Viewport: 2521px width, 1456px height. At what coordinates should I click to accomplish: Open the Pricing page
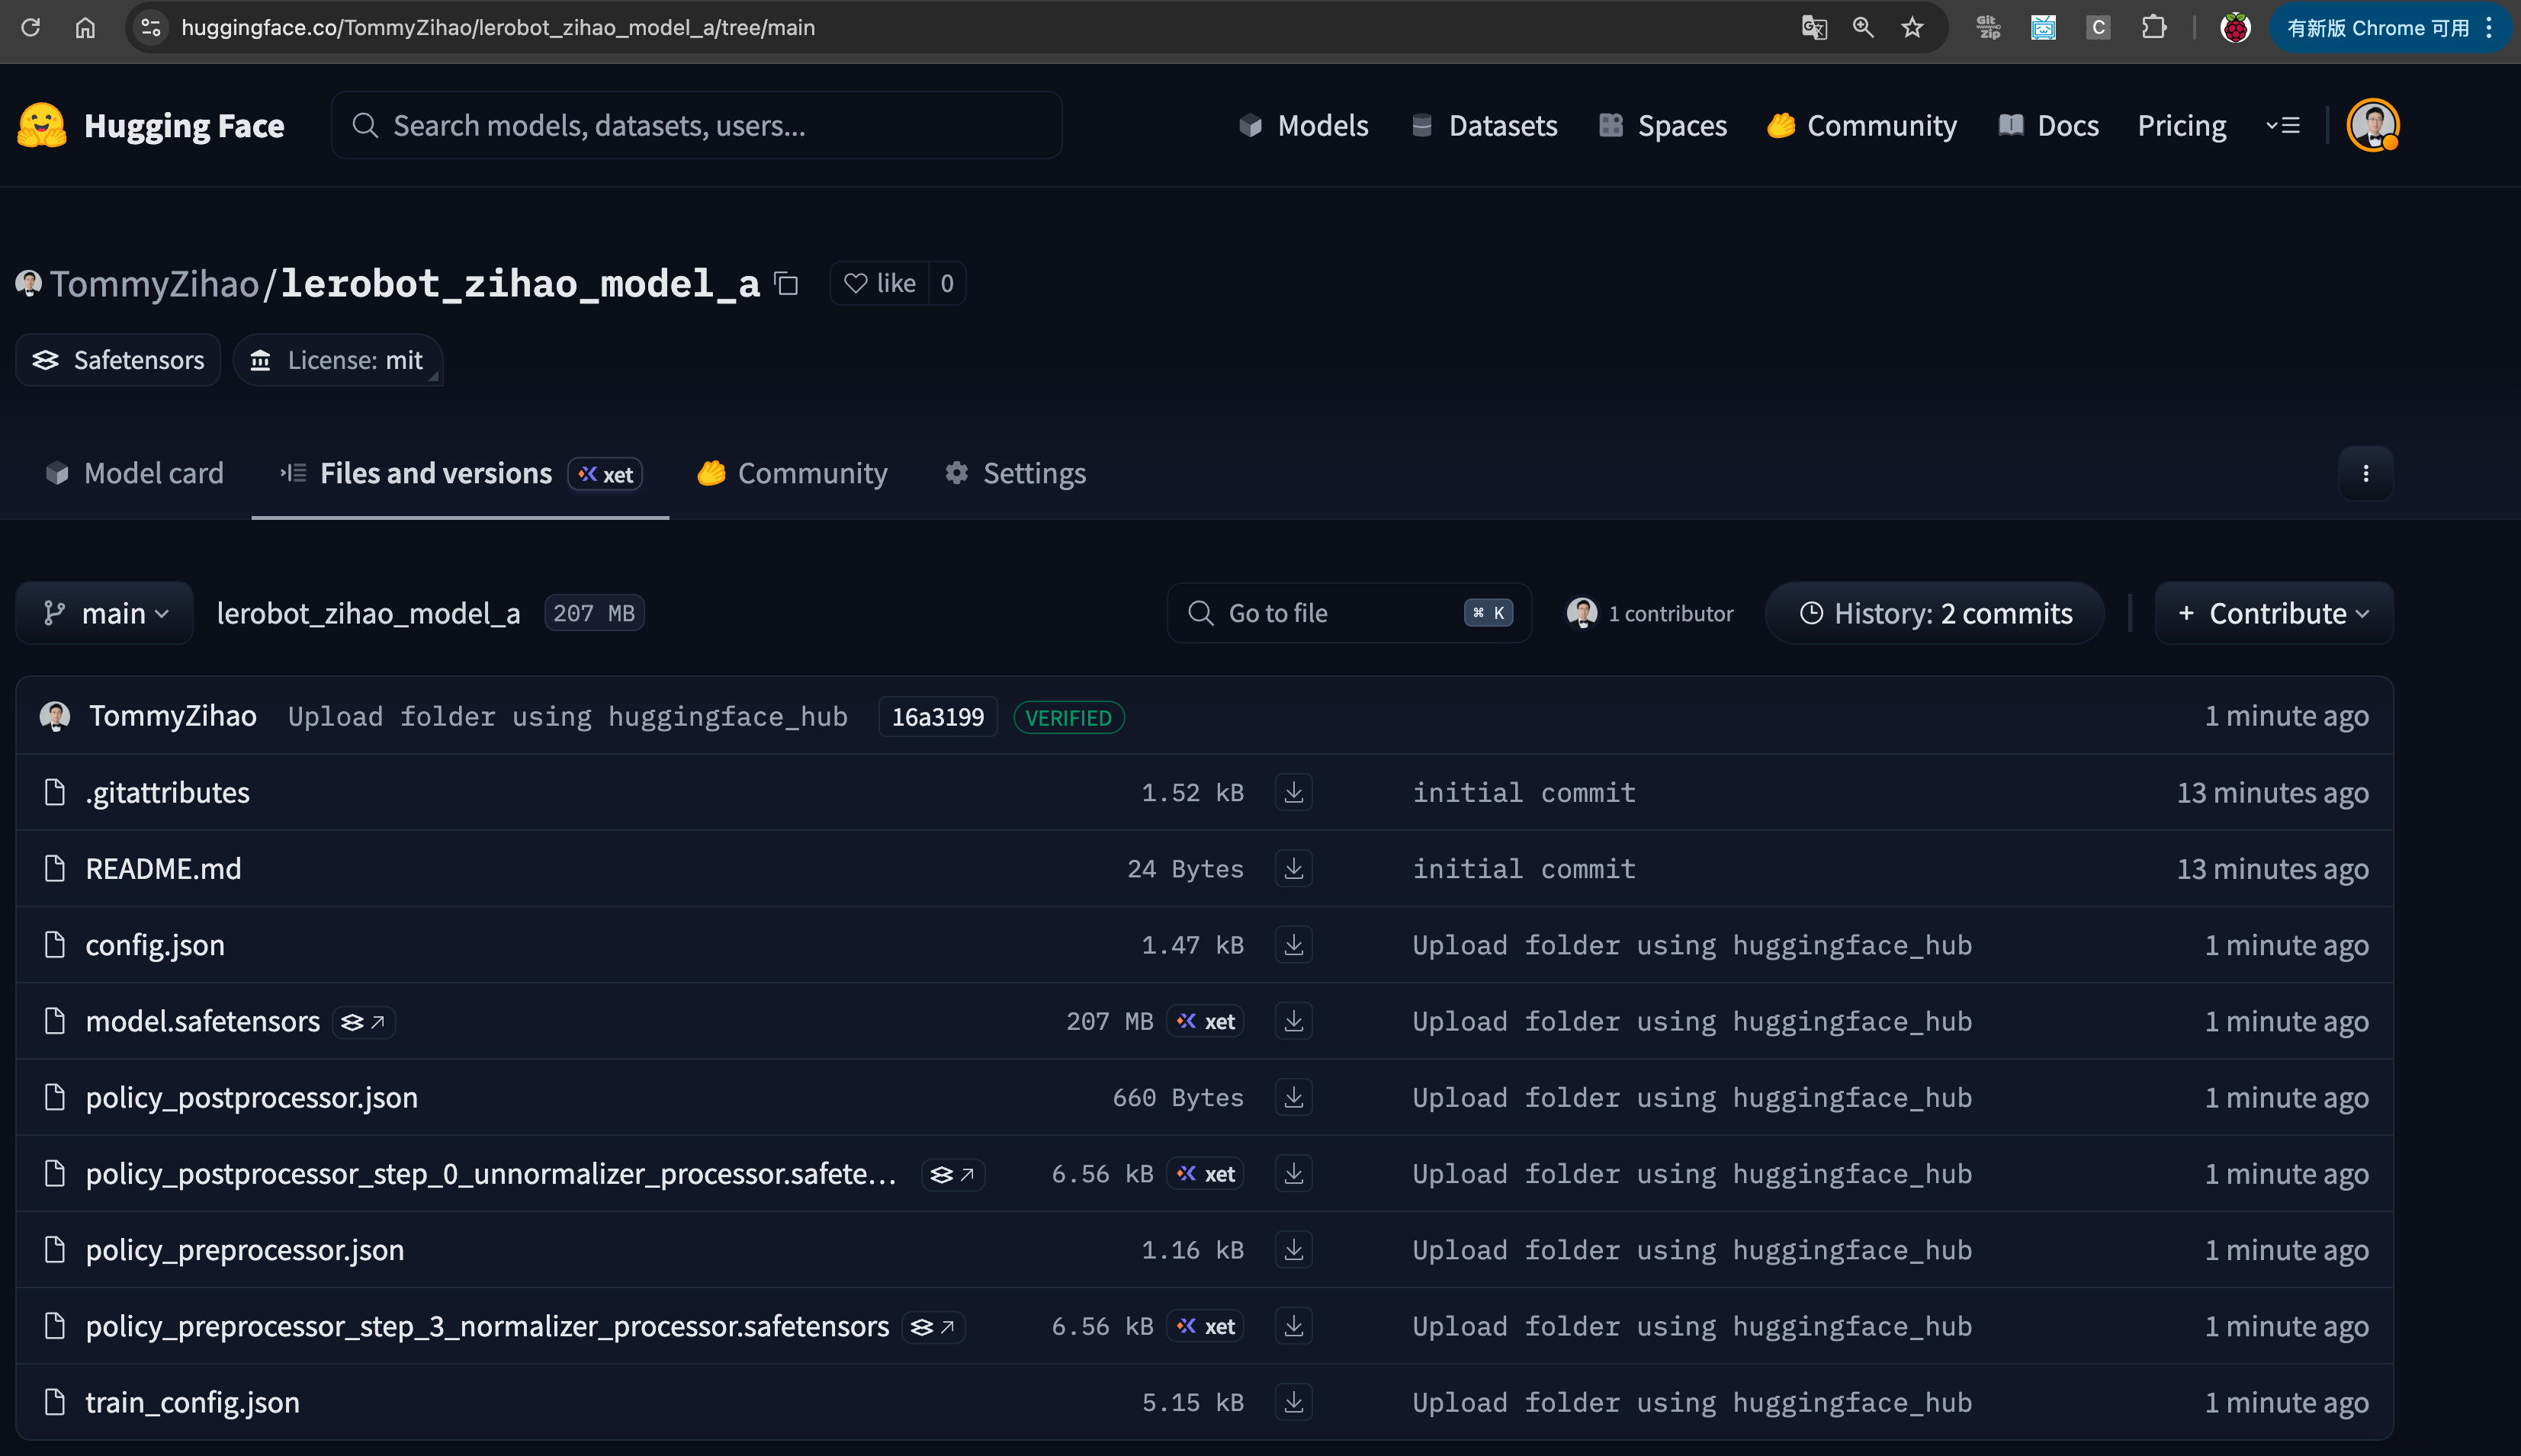(x=2181, y=125)
